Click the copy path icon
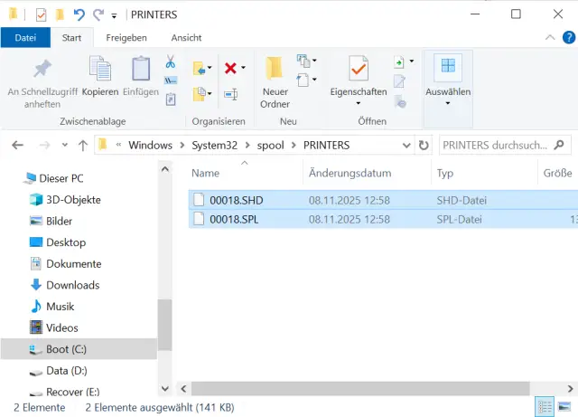The image size is (578, 417). tap(171, 81)
